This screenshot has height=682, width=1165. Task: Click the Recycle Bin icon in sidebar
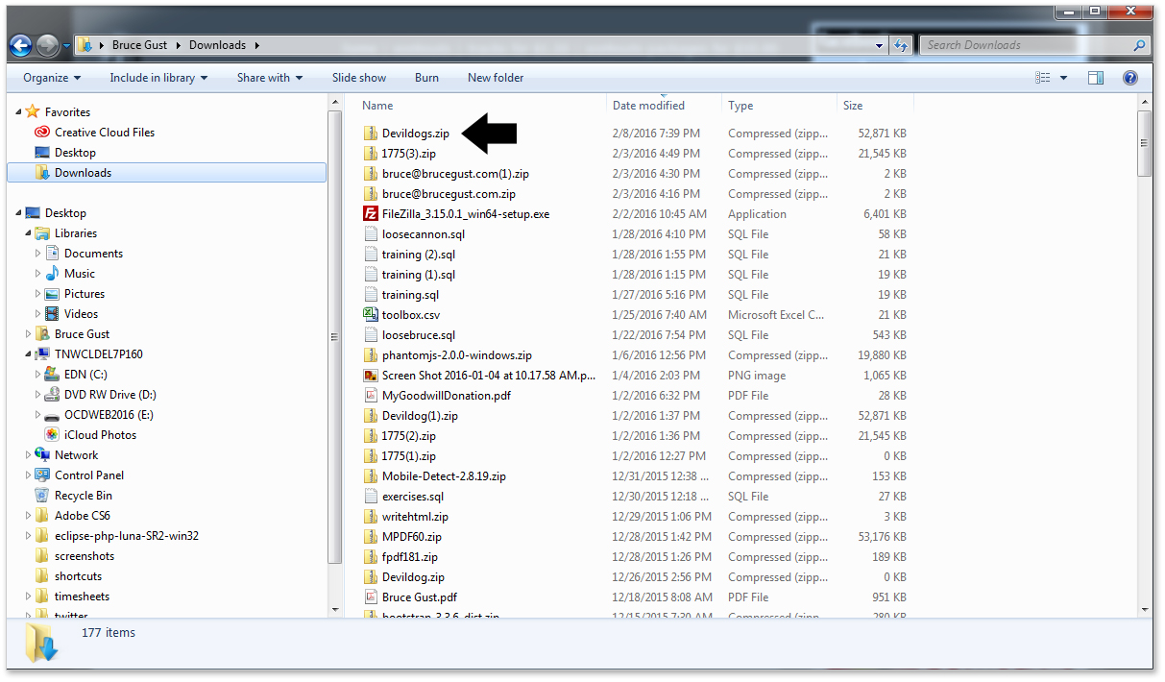click(42, 496)
